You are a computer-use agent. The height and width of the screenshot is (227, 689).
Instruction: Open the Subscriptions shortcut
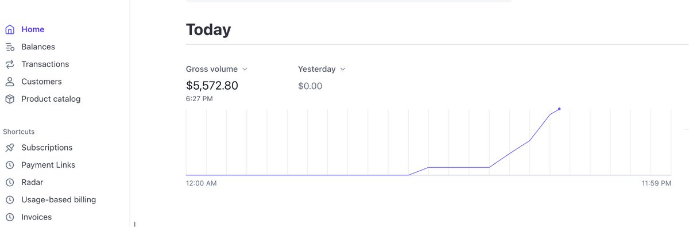click(47, 148)
